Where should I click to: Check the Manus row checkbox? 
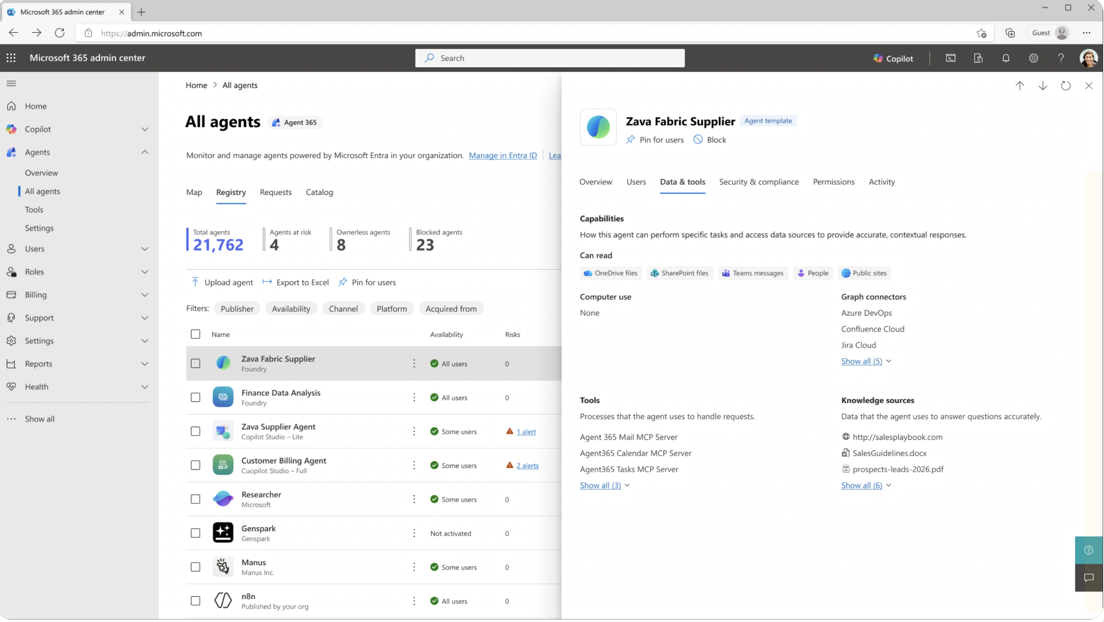click(196, 567)
